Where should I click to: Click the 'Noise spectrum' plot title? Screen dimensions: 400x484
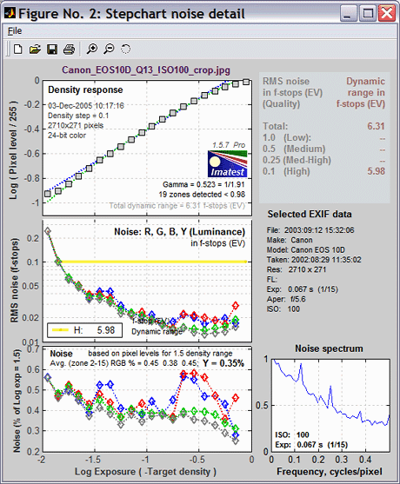pyautogui.click(x=329, y=348)
